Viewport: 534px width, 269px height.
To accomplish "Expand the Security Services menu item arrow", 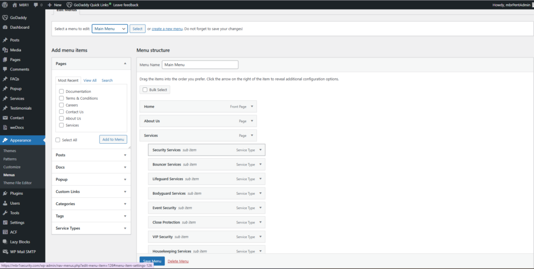I will (x=260, y=150).
